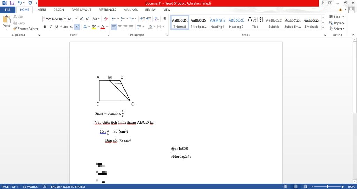Collapse the ribbon with the up chevron
Image resolution: width=357 pixels, height=189 pixels.
pos(353,35)
